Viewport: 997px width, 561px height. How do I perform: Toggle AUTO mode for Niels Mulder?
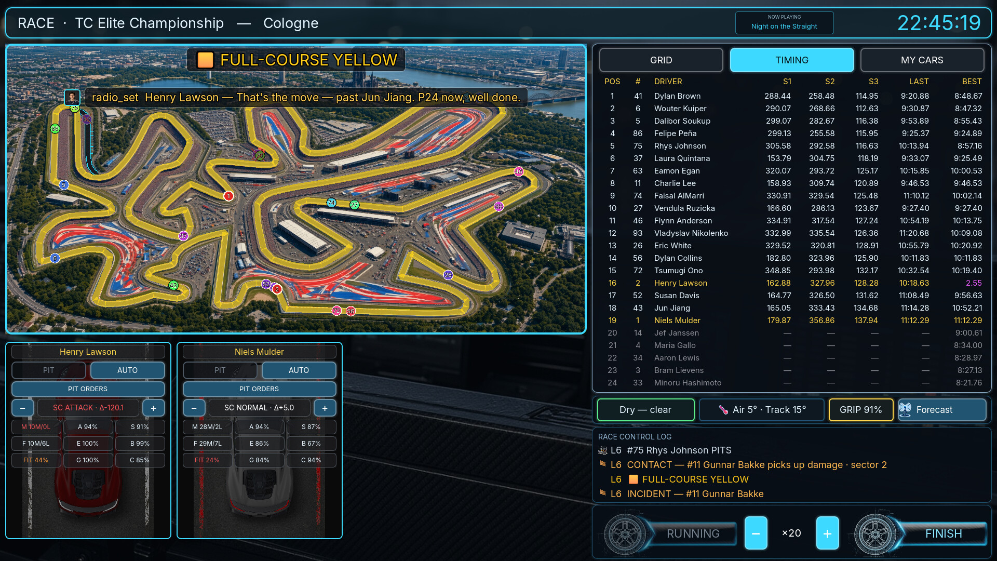click(299, 370)
